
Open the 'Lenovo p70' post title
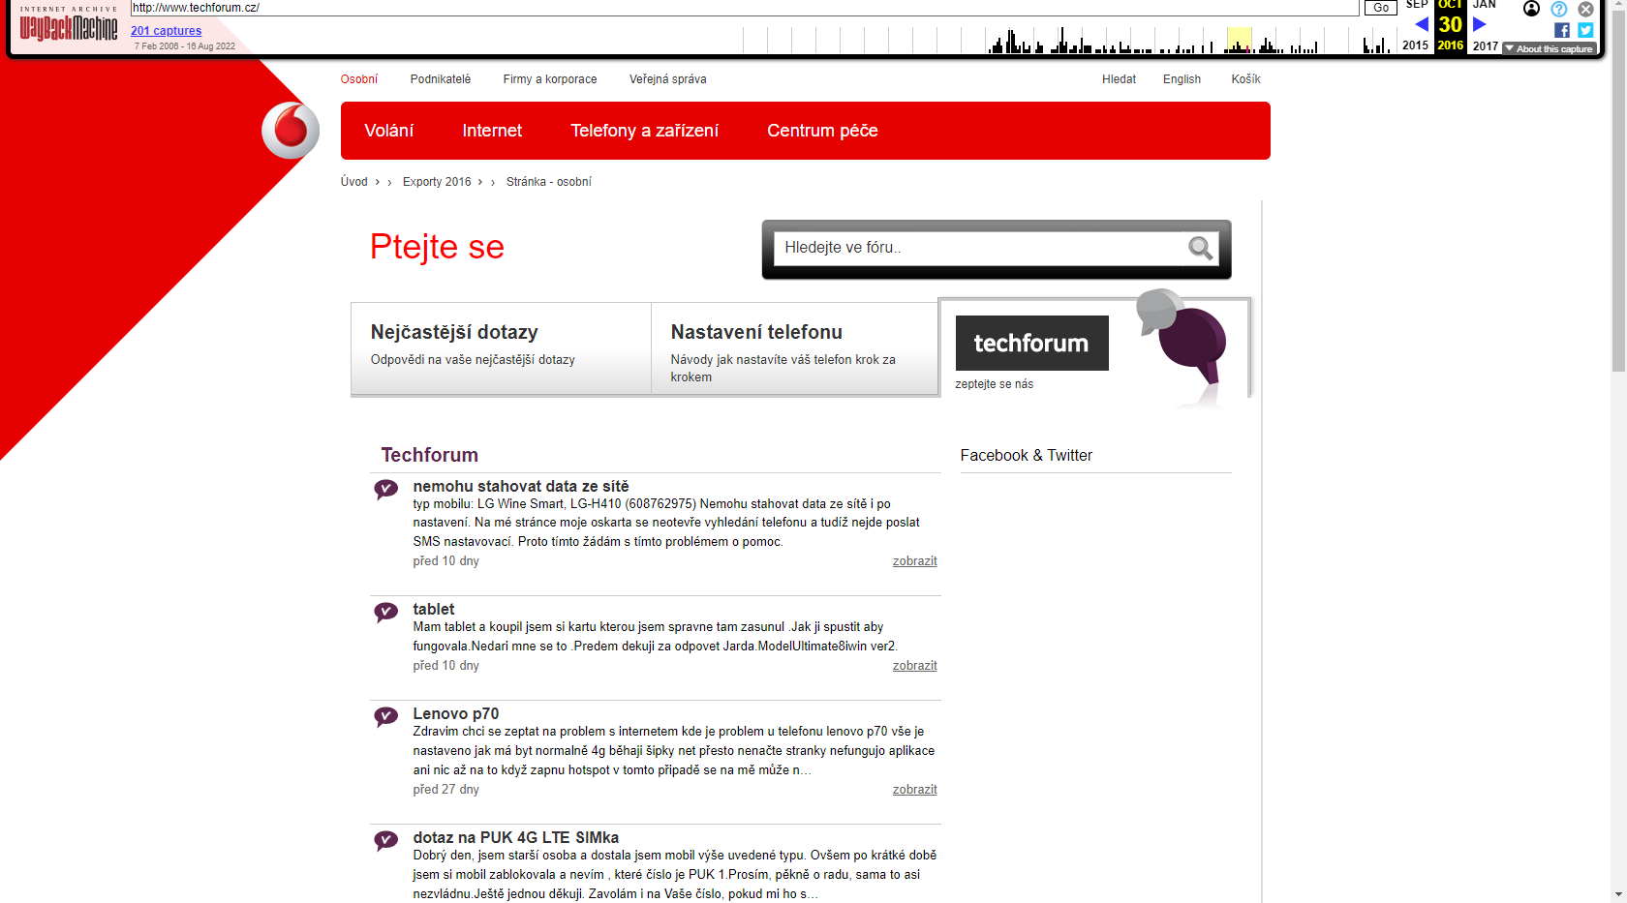455,713
